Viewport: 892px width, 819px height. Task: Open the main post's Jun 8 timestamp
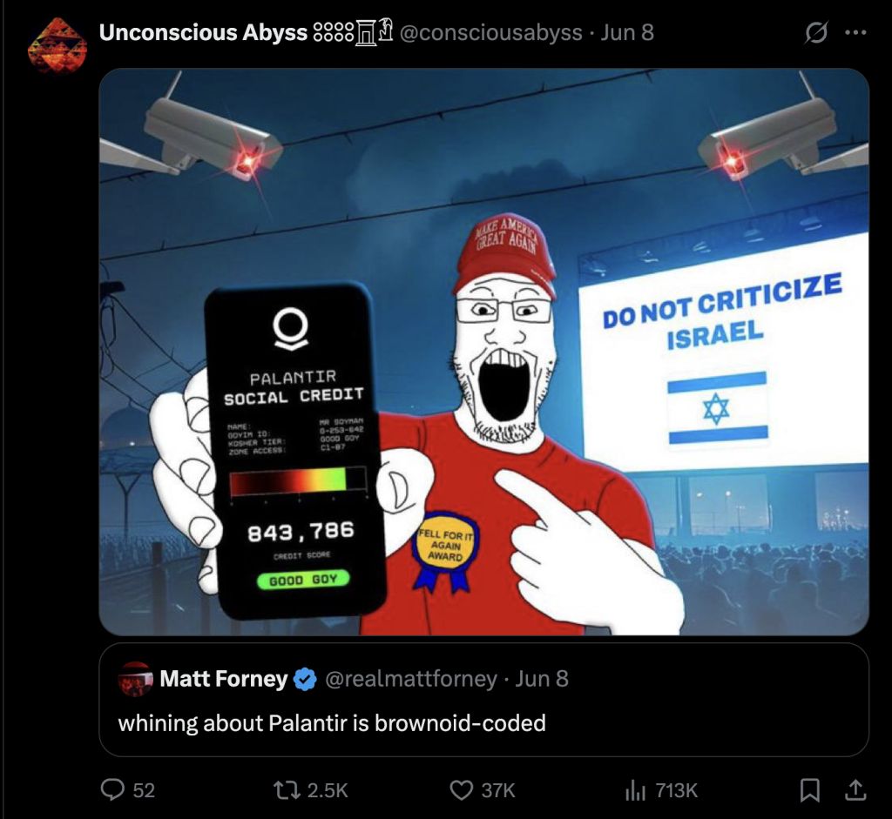pos(627,32)
